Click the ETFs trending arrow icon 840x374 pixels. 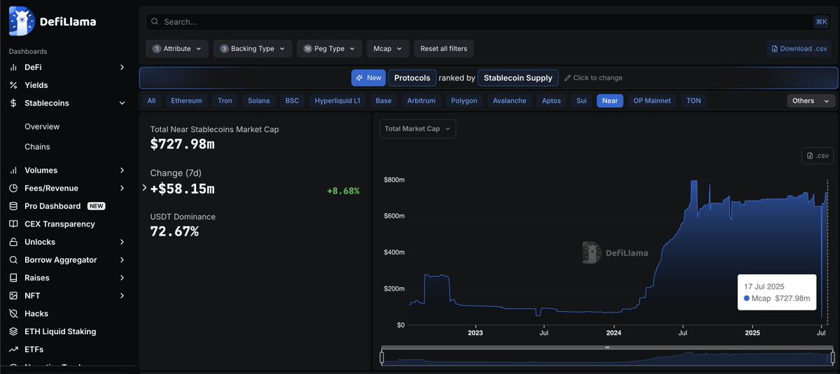coord(13,350)
